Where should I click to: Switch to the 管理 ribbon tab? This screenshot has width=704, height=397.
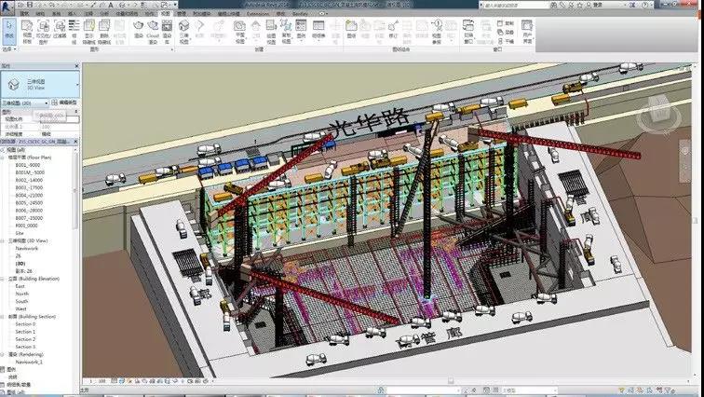(182, 13)
